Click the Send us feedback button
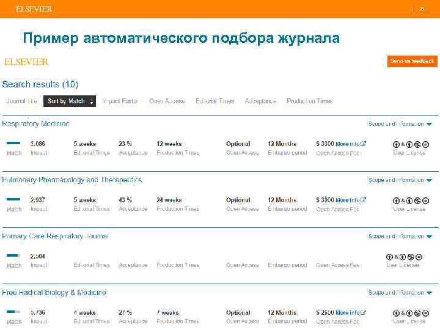The height and width of the screenshot is (330, 440). (413, 61)
